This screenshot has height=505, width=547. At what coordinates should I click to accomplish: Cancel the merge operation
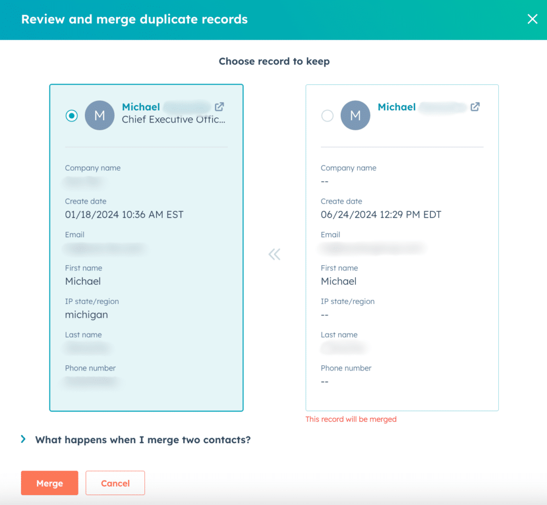tap(115, 483)
